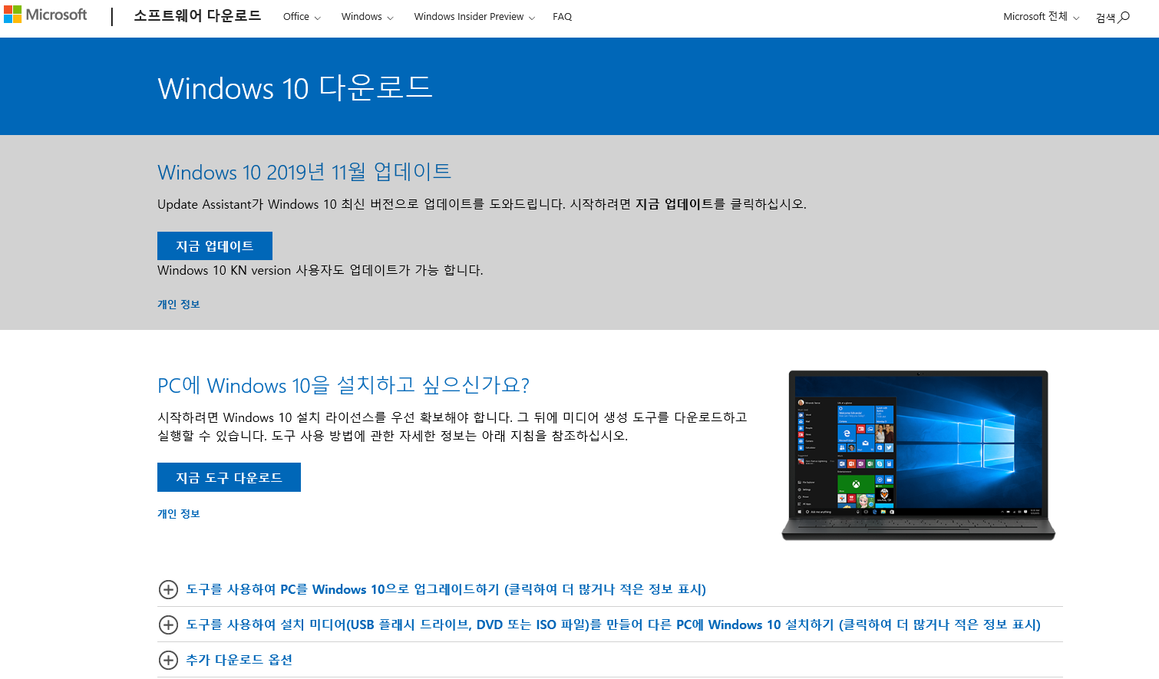Click the 지금 도구 다운로드 button
Screen dimensions: 1159x679
click(229, 477)
